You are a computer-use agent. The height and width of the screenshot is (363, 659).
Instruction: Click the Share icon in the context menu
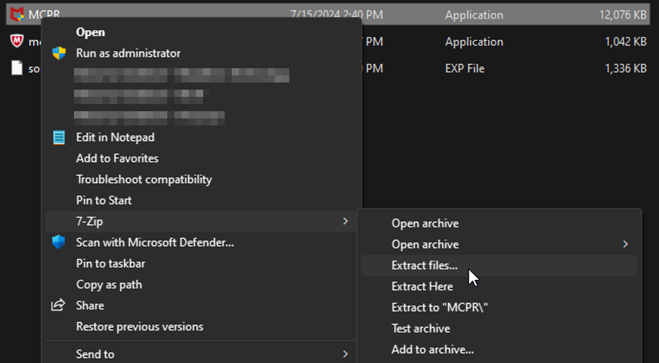tap(59, 306)
